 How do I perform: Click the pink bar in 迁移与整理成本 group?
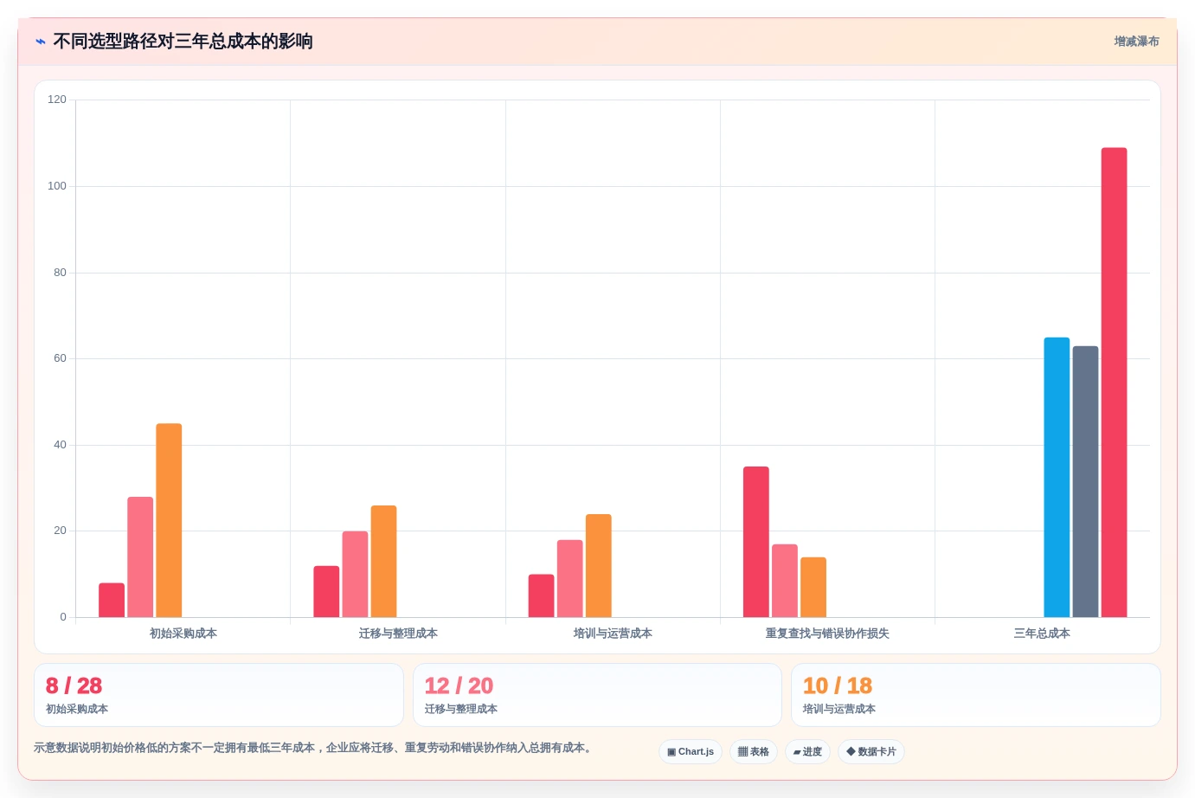coord(355,574)
